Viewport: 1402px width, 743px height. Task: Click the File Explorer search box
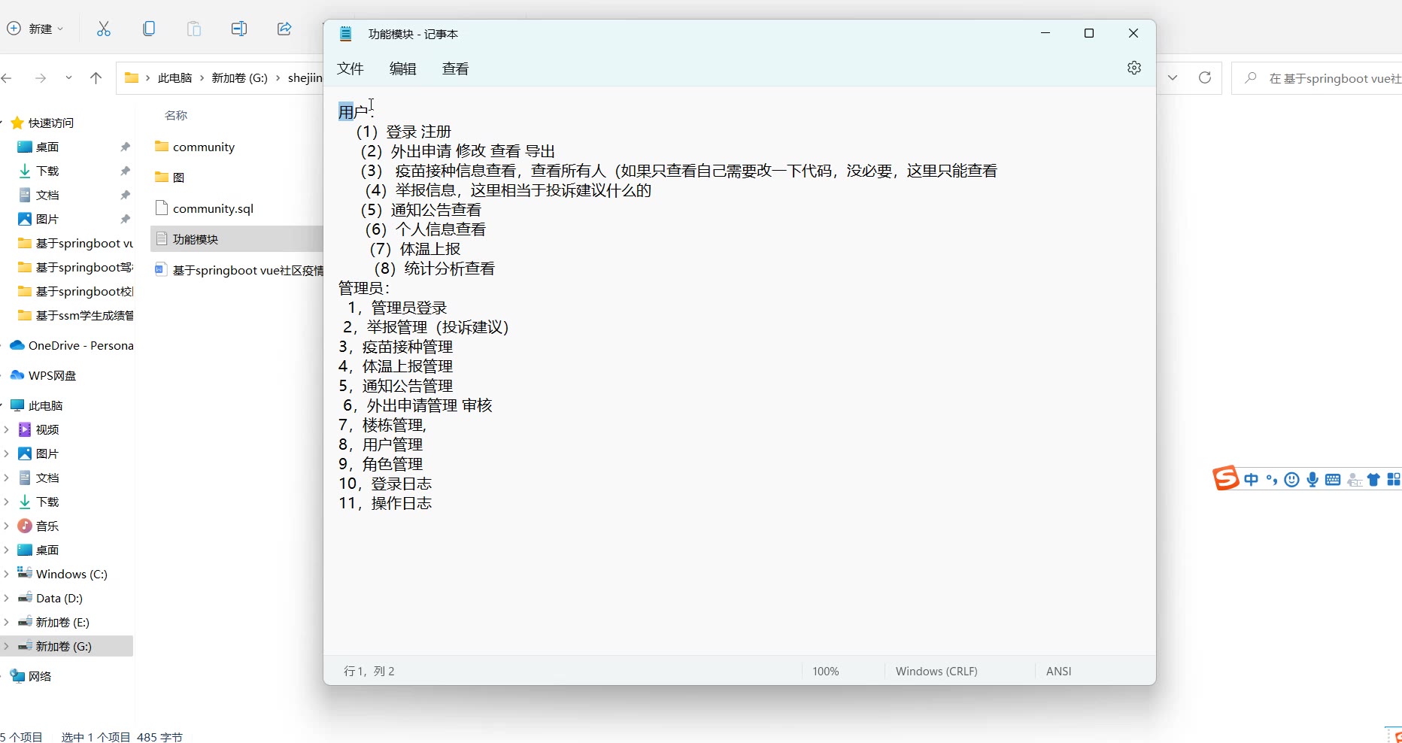(x=1316, y=78)
